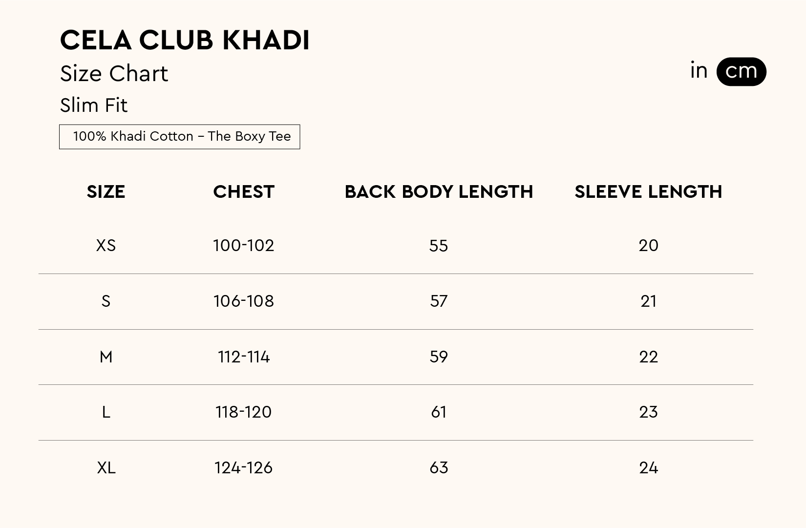806x528 pixels.
Task: Click chest value 100-102
Action: 244,246
